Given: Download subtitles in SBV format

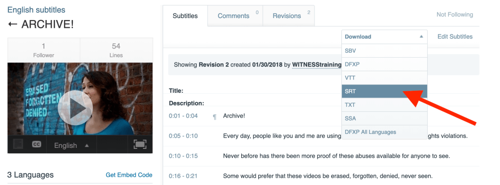Looking at the screenshot, I should click(384, 51).
